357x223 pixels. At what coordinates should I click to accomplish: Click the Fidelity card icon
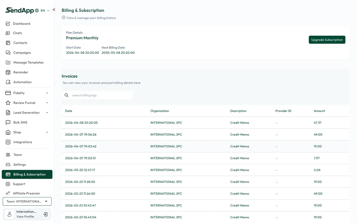[8, 93]
